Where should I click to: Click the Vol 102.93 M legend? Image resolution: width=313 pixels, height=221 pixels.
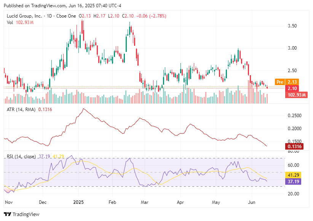pos(20,23)
